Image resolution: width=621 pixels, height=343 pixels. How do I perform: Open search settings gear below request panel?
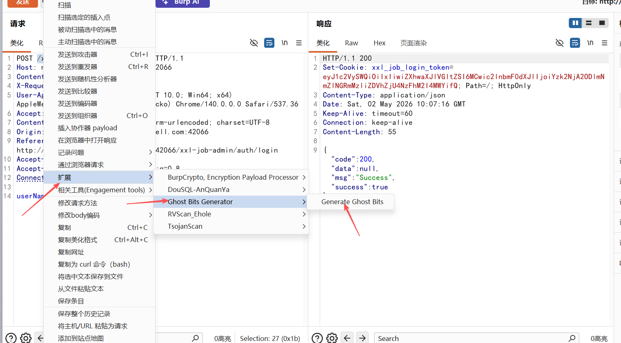click(26, 338)
